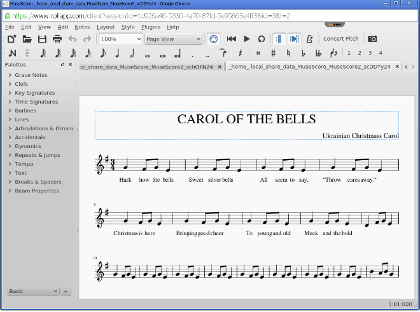Open the File menu
The width and height of the screenshot is (420, 312).
point(10,27)
